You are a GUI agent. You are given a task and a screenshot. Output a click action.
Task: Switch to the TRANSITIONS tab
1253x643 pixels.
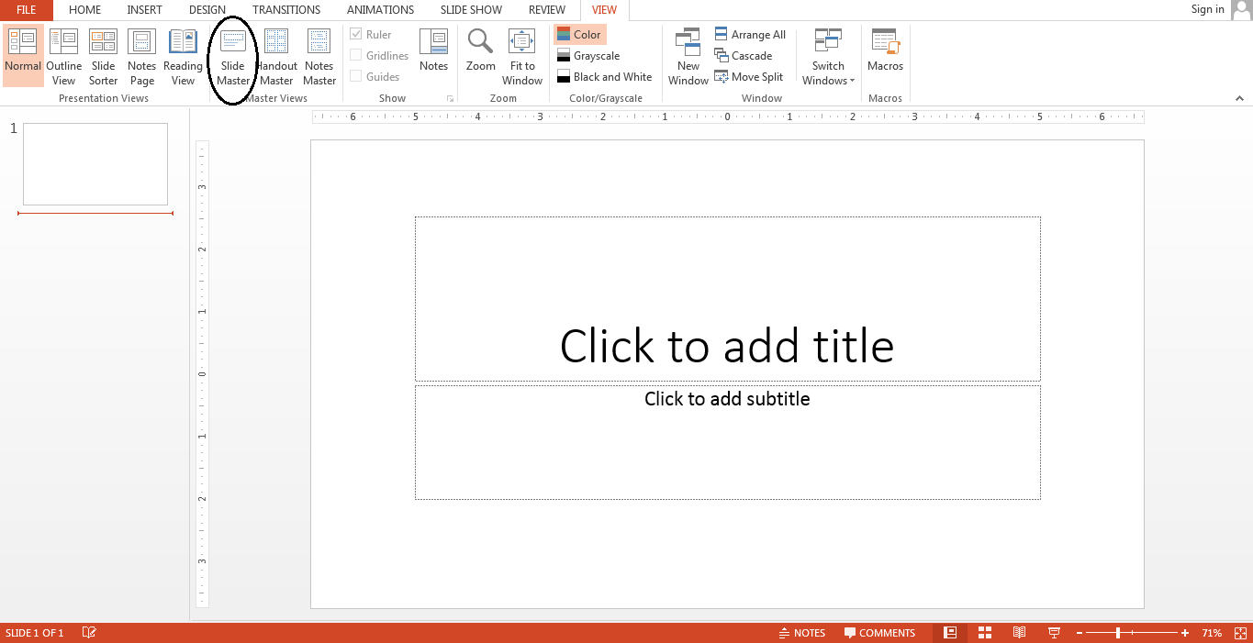coord(286,10)
